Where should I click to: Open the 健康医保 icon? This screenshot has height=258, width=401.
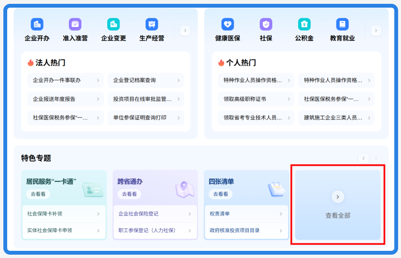point(228,24)
